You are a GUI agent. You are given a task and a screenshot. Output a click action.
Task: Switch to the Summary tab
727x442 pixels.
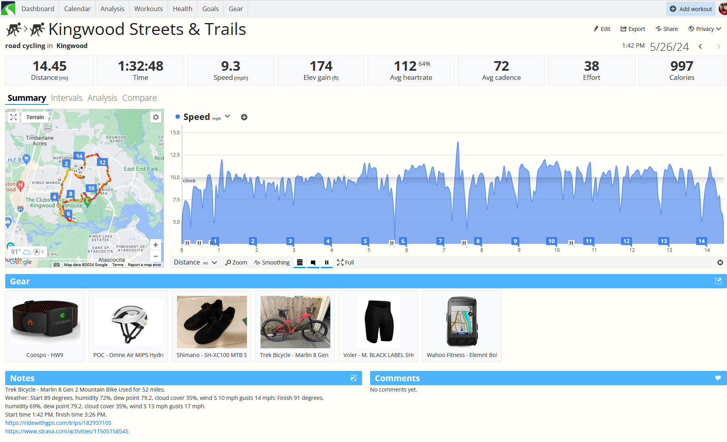pyautogui.click(x=27, y=98)
